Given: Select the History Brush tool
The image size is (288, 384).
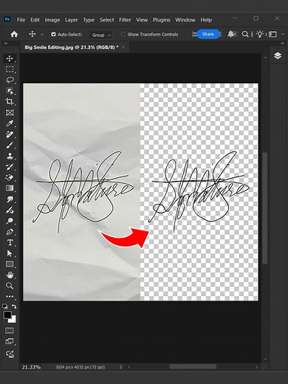Looking at the screenshot, I should click(x=10, y=167).
